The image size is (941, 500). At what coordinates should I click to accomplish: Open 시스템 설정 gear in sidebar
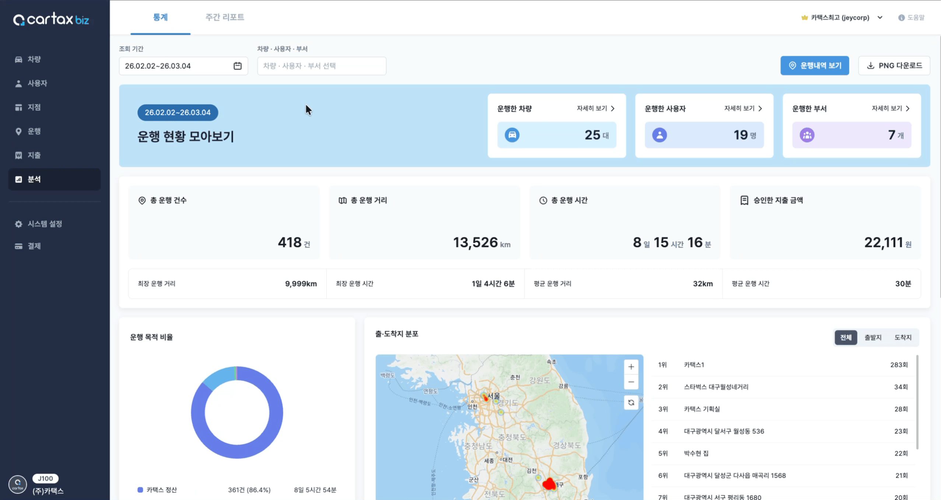pos(18,224)
